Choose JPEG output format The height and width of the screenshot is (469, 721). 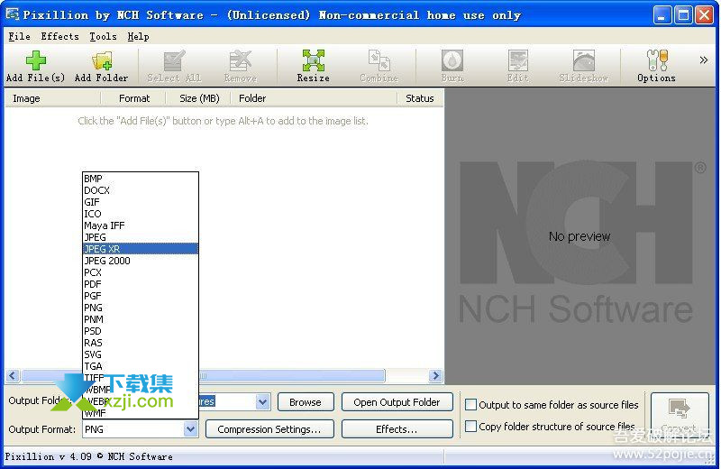point(141,237)
